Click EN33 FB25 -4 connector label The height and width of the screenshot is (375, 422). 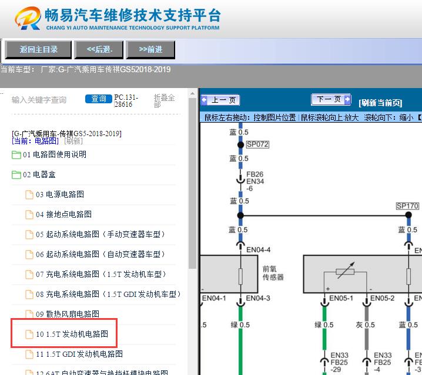coord(383,363)
